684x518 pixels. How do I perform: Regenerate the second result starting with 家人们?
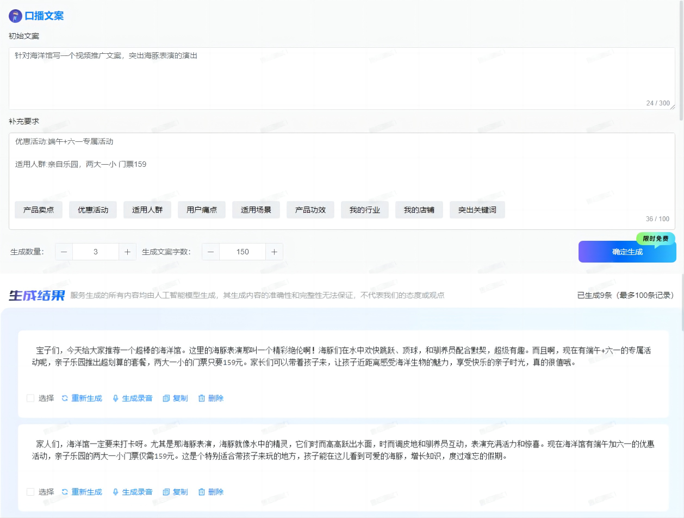82,492
